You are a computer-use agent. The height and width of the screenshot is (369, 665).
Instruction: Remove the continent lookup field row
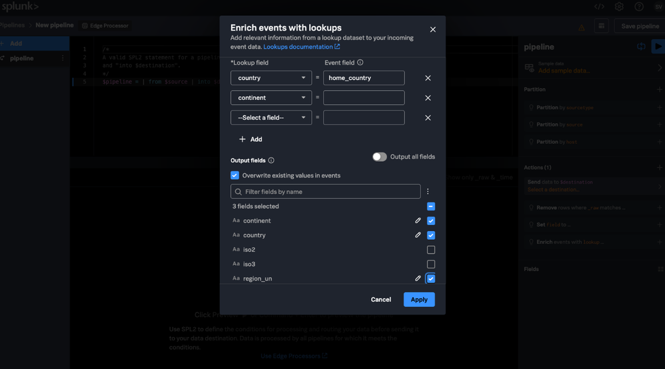click(428, 98)
